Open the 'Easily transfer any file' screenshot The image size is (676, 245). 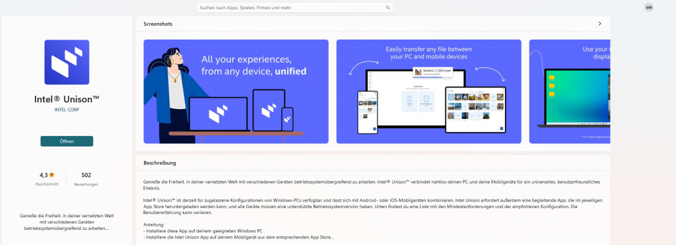428,91
